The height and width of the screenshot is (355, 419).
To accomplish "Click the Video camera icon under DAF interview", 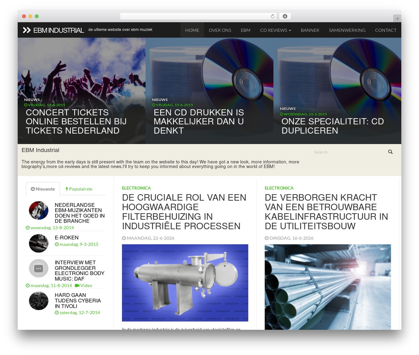I will tap(77, 286).
